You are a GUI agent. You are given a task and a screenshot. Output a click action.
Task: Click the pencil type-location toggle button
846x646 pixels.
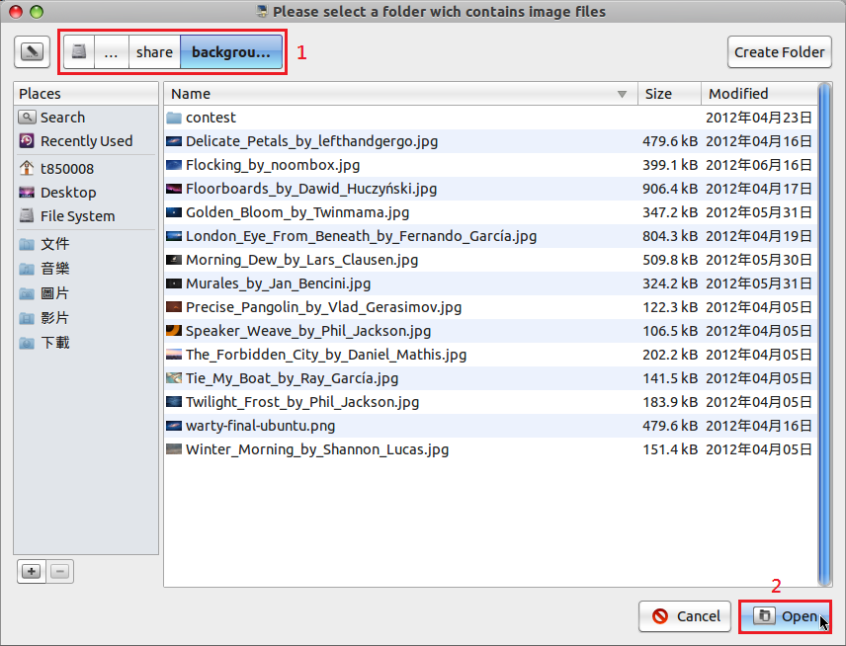point(33,52)
